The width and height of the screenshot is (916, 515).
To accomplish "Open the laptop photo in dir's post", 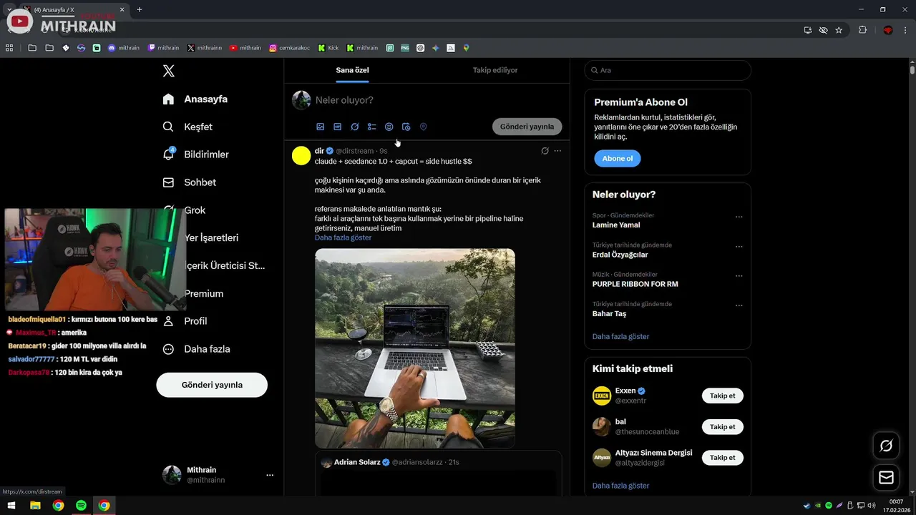I will [x=415, y=348].
